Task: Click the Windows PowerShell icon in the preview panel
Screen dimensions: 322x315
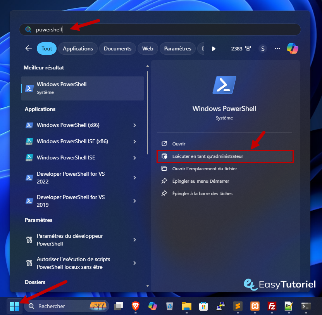Action: [x=224, y=85]
